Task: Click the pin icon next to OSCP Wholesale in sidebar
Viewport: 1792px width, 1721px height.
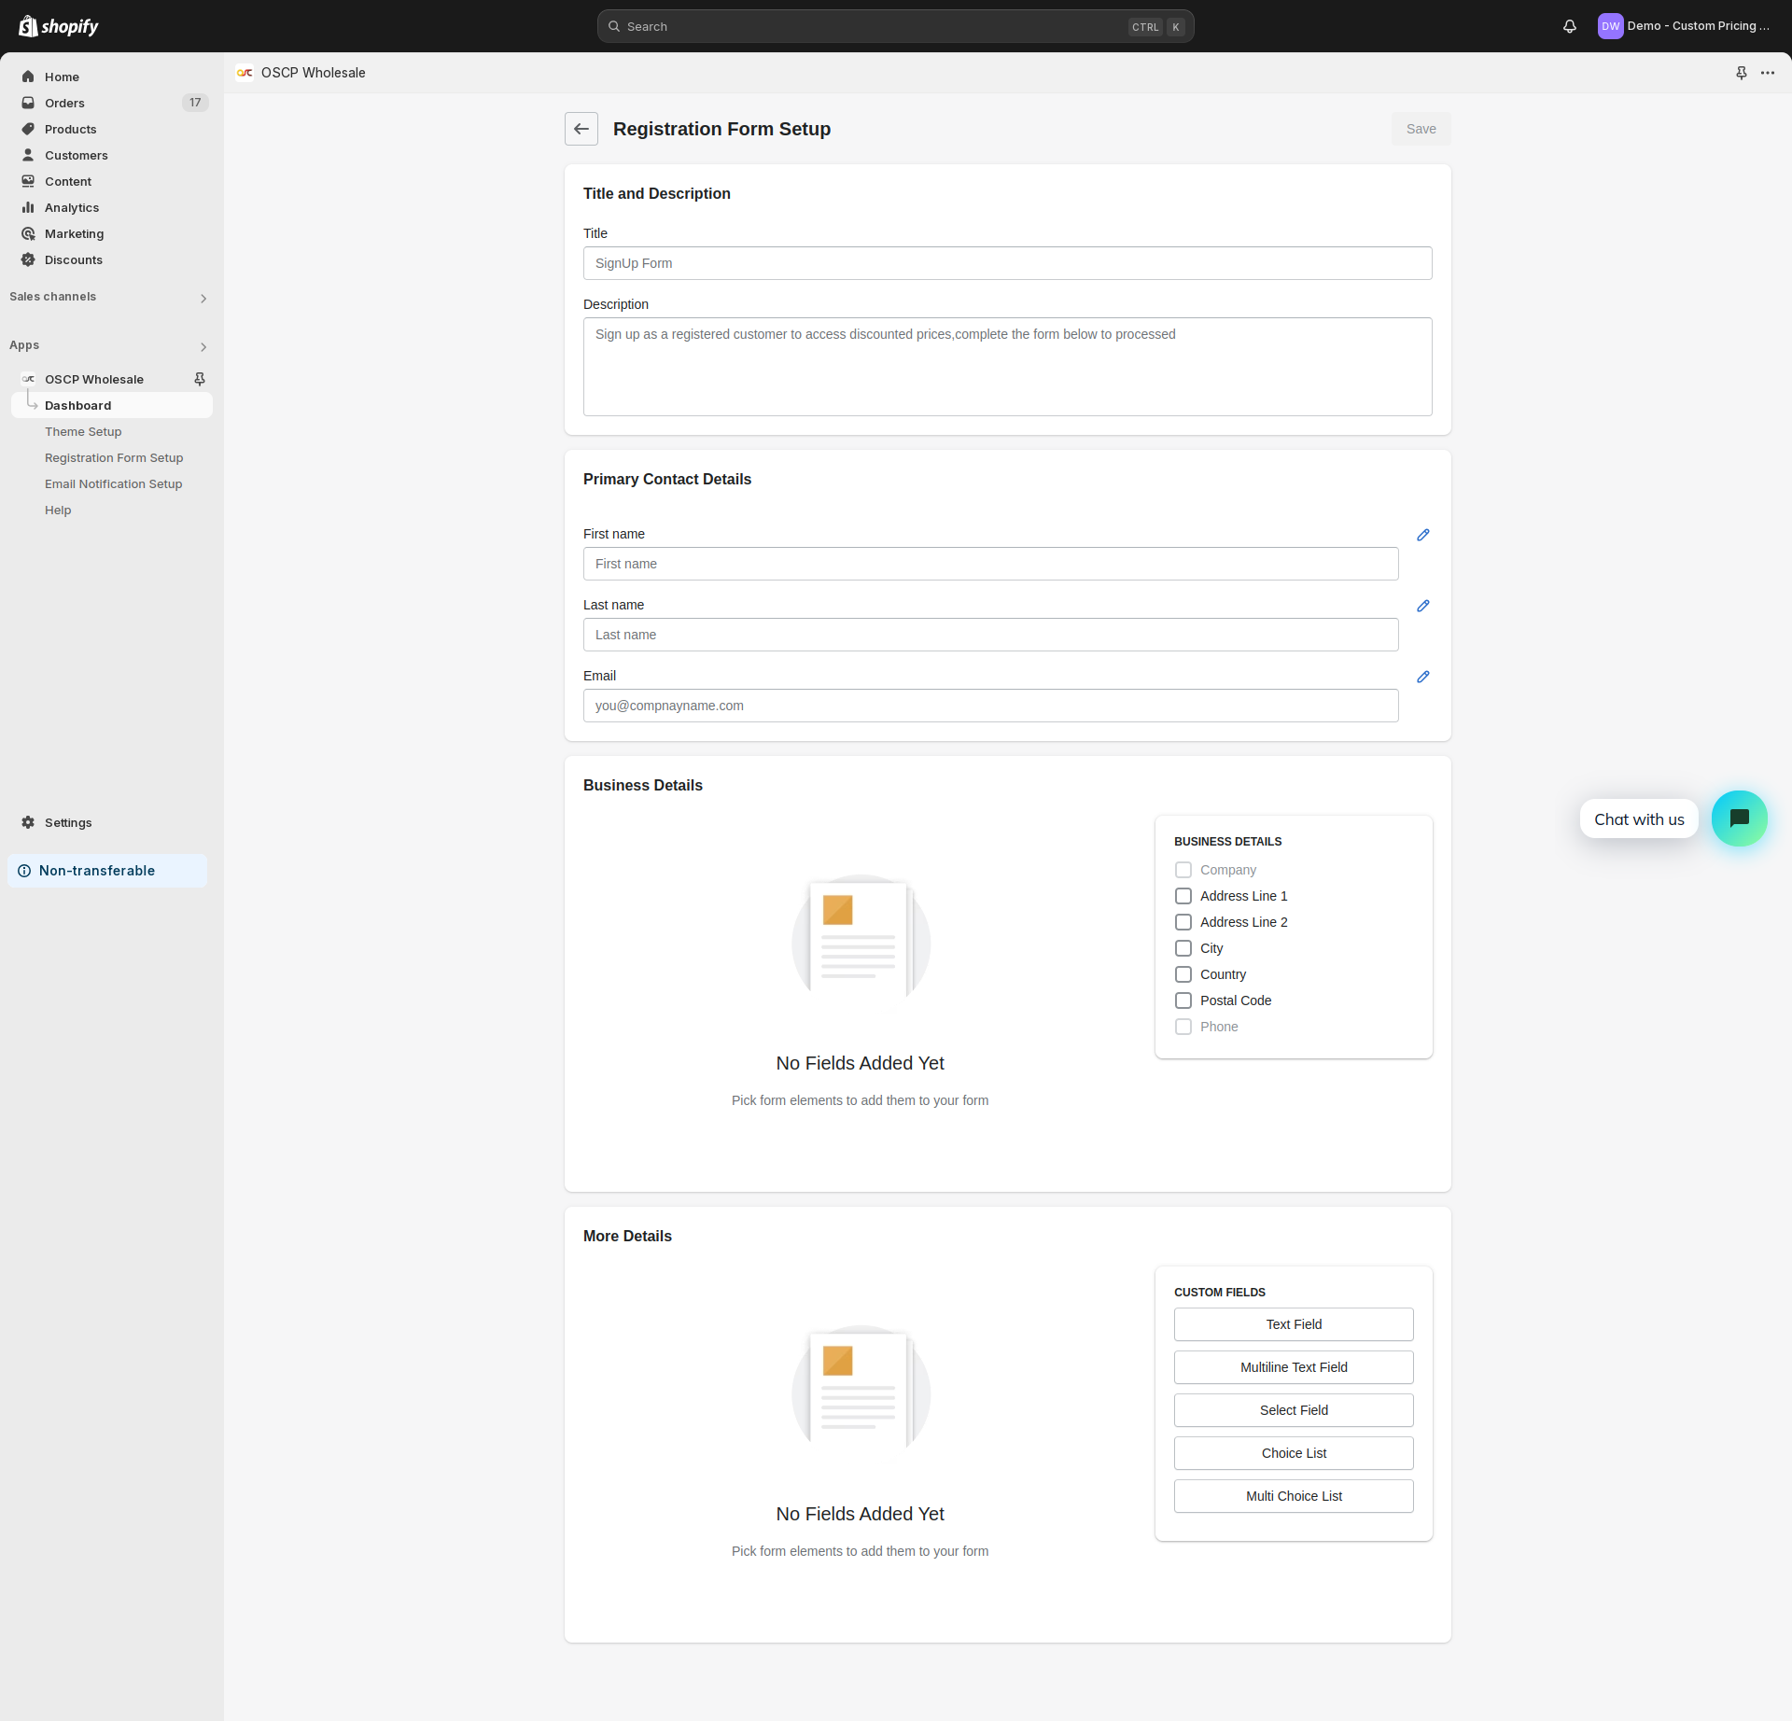Action: tap(199, 379)
